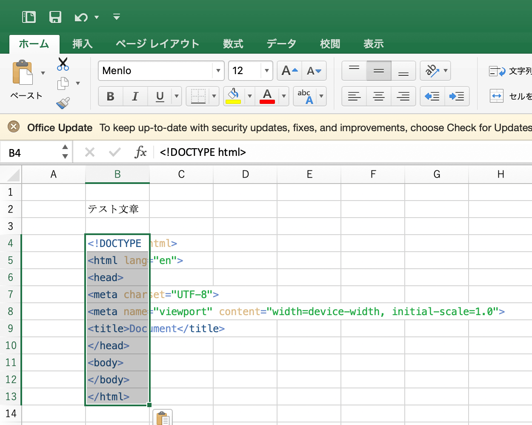Open the 挿入 ribbon tab
532x425 pixels.
tap(83, 44)
